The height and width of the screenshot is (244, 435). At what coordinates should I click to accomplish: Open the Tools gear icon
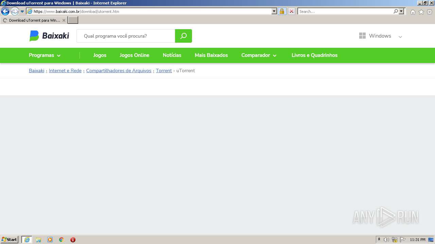430,12
